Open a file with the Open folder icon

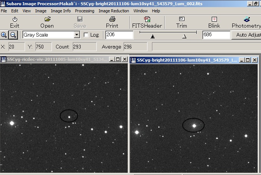coord(47,19)
